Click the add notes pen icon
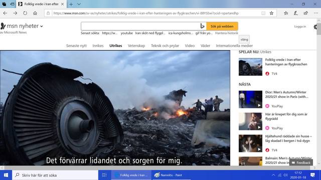The image size is (321, 180). (295, 13)
